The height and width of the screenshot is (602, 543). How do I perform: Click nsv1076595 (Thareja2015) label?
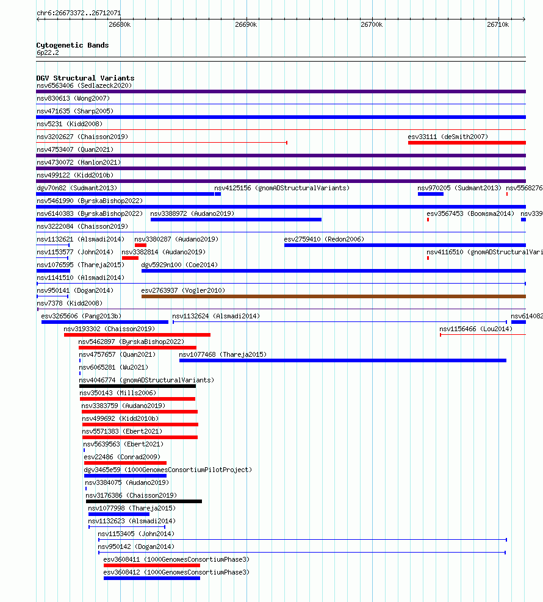click(81, 265)
